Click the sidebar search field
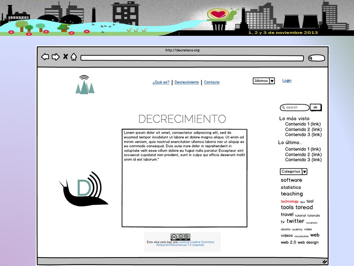The width and height of the screenshot is (354, 266). 295,108
